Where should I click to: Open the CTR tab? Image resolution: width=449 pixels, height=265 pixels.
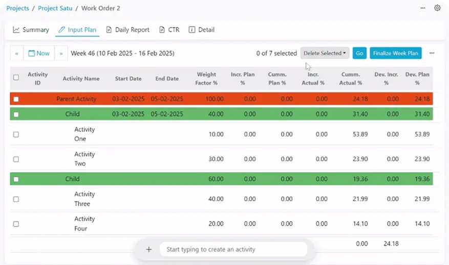pyautogui.click(x=169, y=30)
